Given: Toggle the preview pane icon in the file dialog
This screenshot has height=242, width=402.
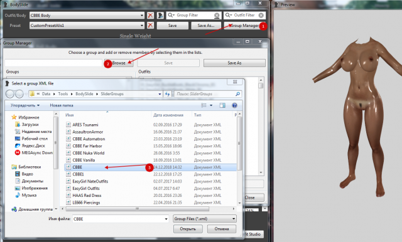Looking at the screenshot, I should [222, 105].
